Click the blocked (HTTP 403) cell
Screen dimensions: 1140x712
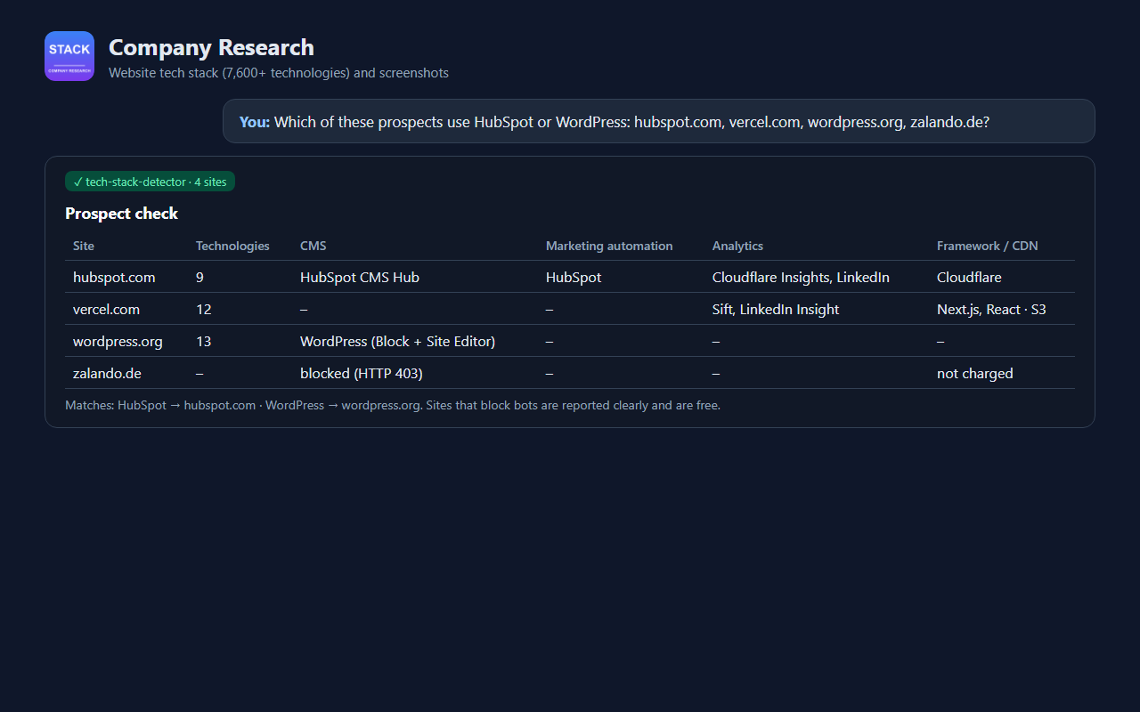click(x=362, y=373)
